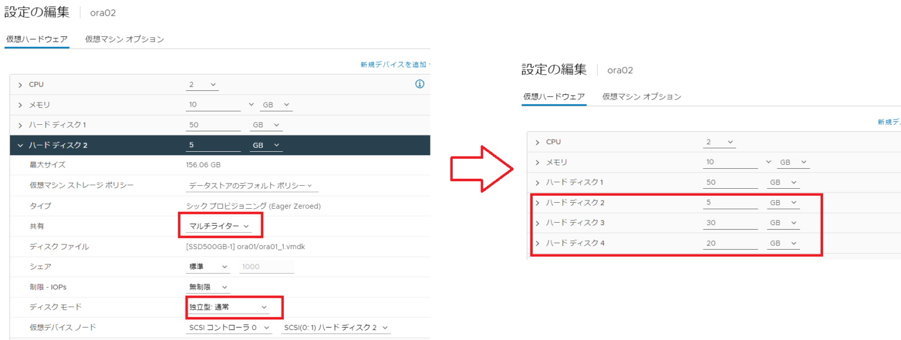Open the シェア 標準 dropdown
Screen dimensions: 901x340
tap(208, 266)
